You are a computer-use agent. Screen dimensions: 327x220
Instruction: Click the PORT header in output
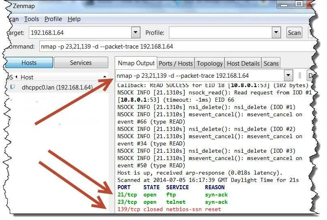(124, 187)
